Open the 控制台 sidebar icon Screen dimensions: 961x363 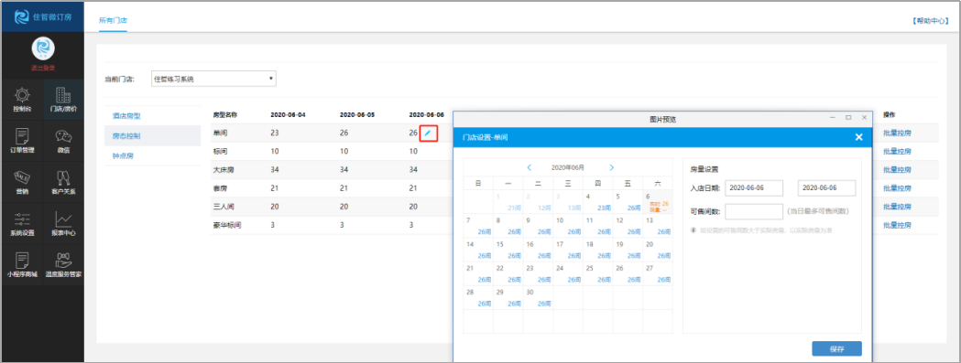[x=21, y=100]
